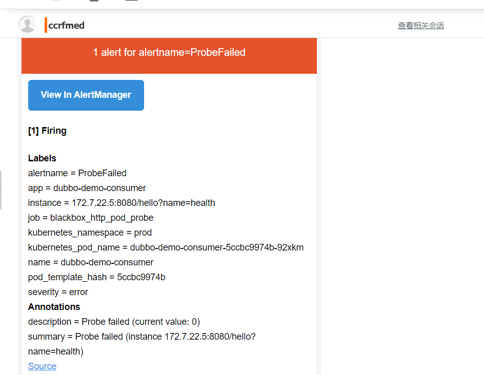Click the [1] Firing heading
The height and width of the screenshot is (375, 484).
pyautogui.click(x=47, y=131)
